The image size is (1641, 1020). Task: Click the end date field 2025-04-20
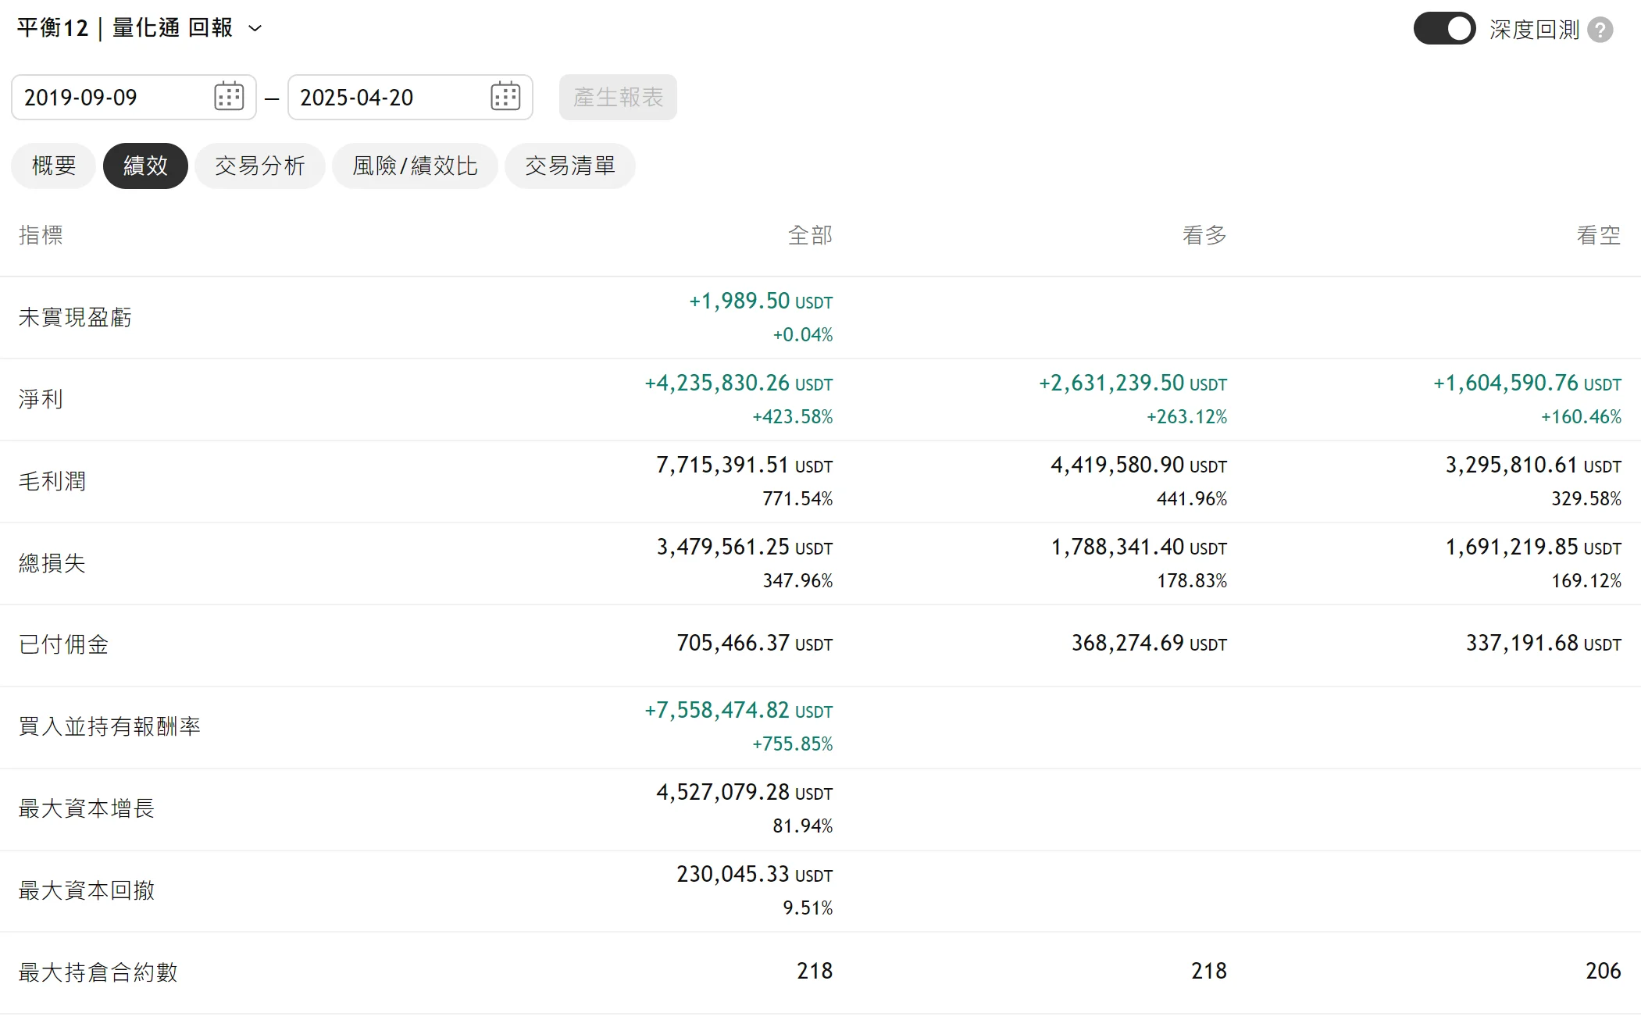(410, 97)
